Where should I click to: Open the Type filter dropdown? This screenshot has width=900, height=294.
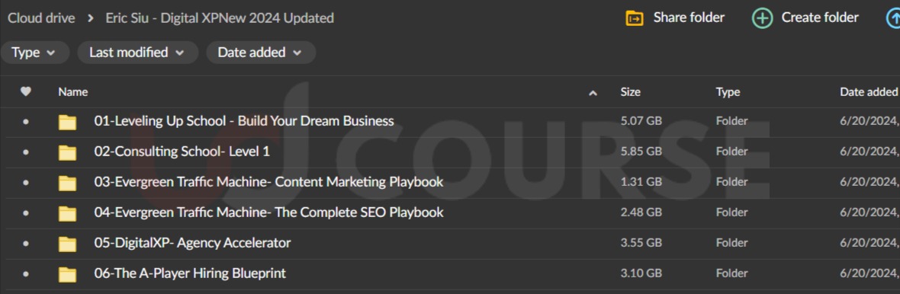[34, 52]
